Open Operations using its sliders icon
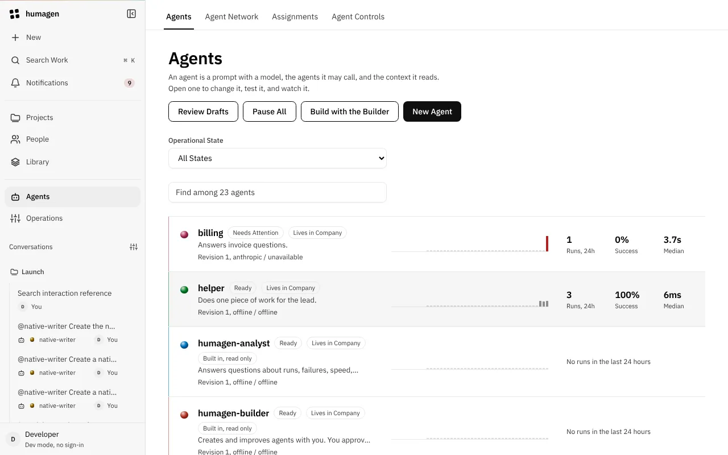 15,218
